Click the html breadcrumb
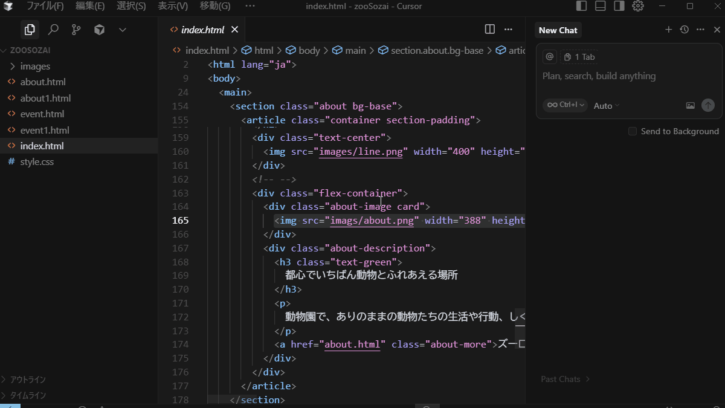Screen dimensions: 725x408 [258, 50]
